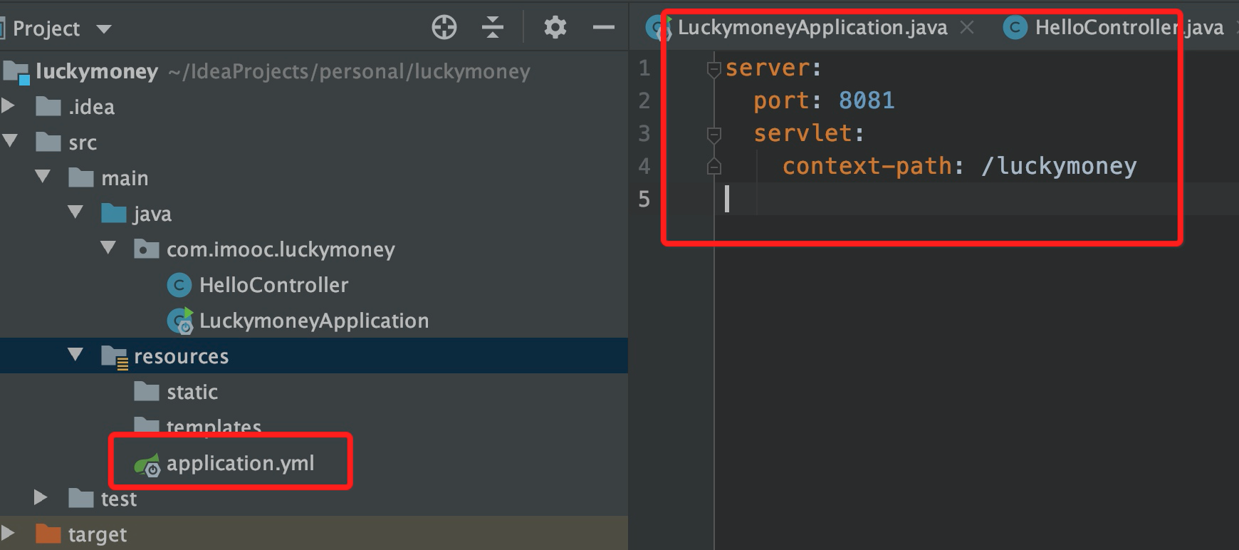
Task: Click the locate/scroll-from-source target icon
Action: point(444,28)
